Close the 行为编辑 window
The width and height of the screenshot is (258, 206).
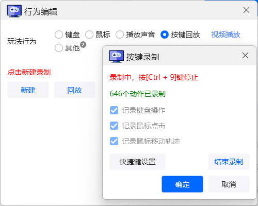pyautogui.click(x=246, y=10)
